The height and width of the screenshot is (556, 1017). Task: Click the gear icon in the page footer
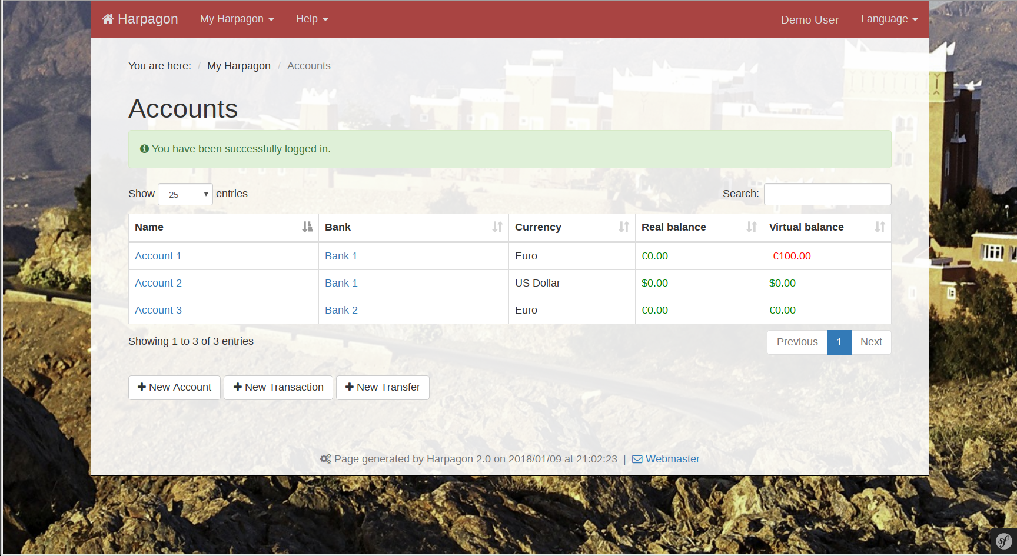click(x=325, y=459)
